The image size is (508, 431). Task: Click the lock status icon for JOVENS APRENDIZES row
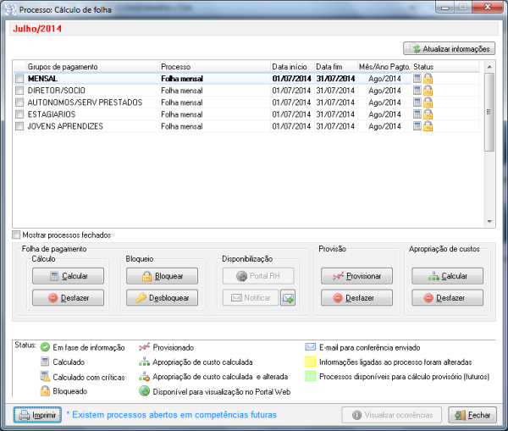point(428,126)
